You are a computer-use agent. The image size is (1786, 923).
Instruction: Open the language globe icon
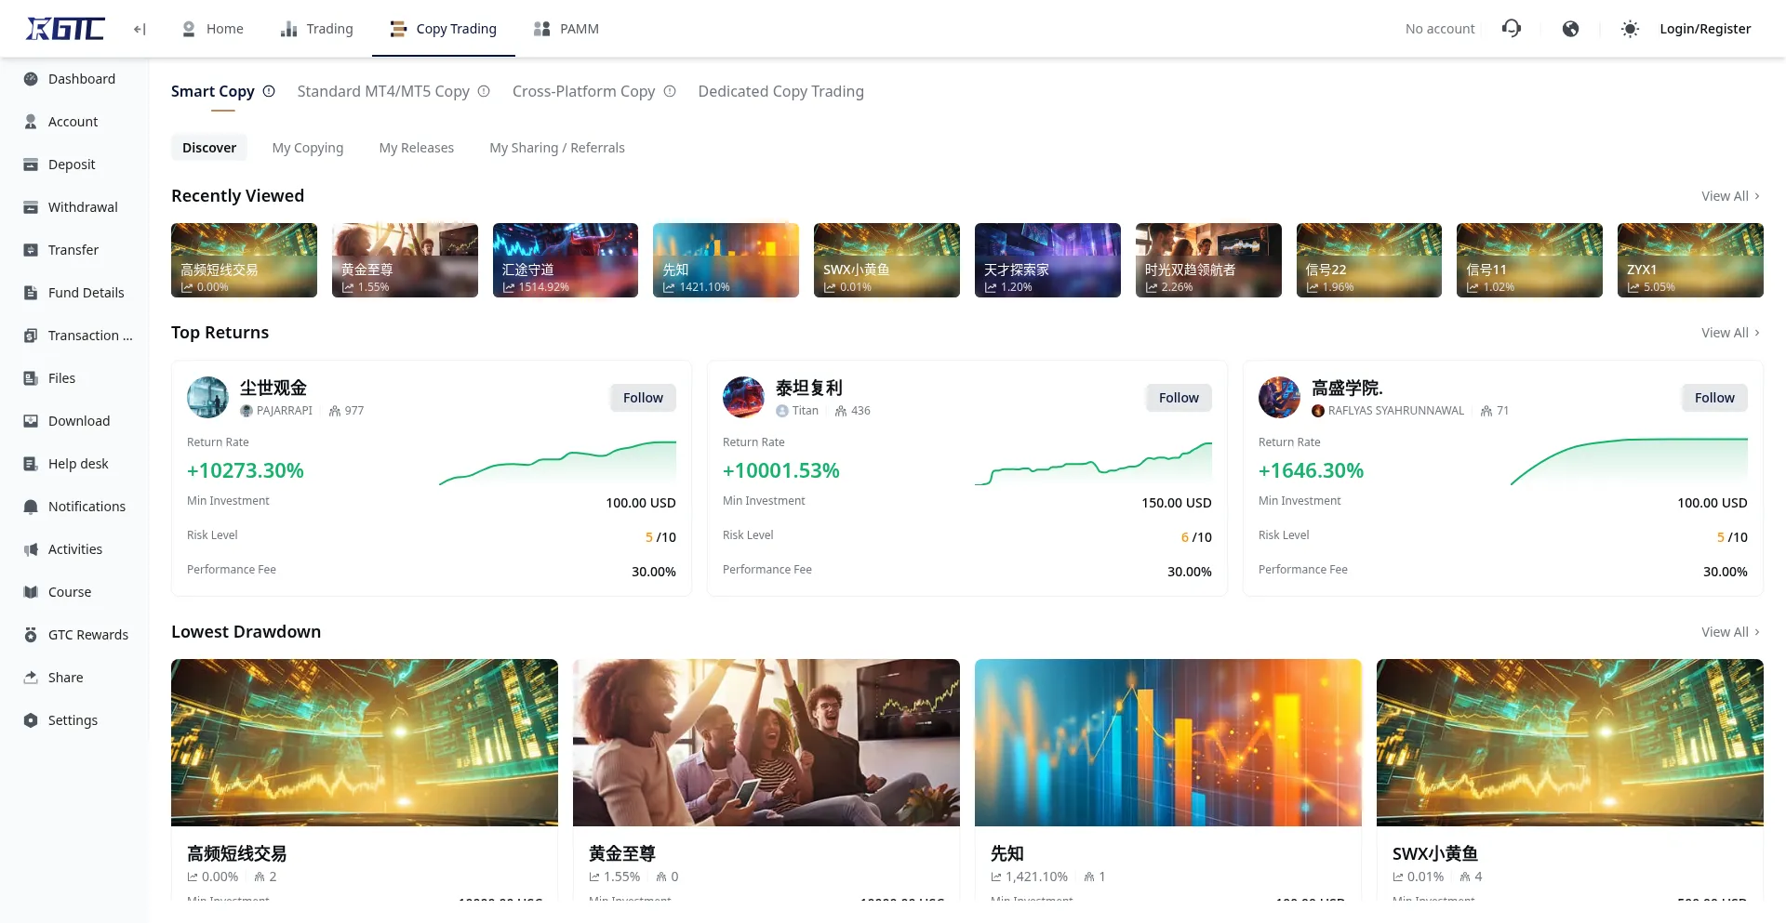[x=1570, y=29]
